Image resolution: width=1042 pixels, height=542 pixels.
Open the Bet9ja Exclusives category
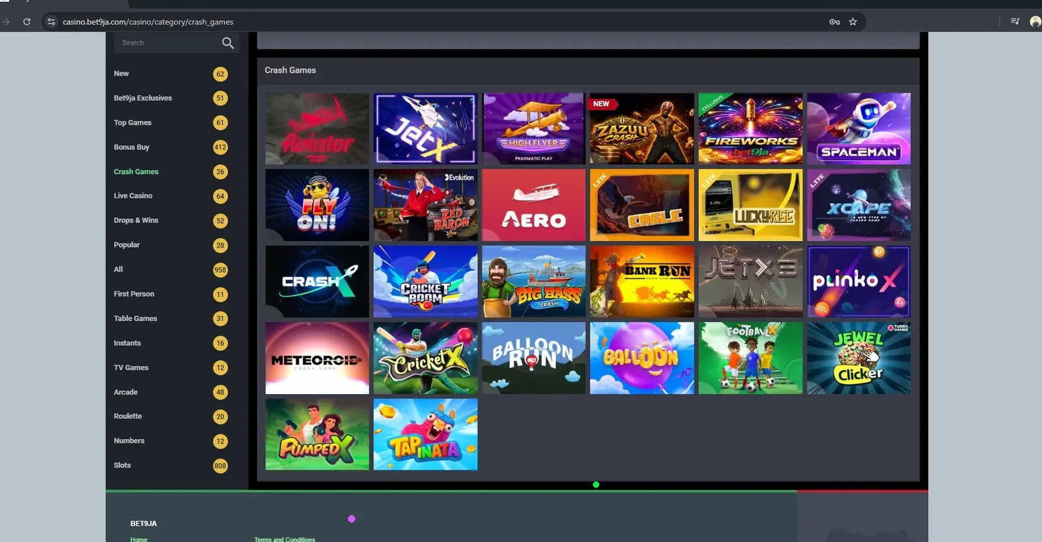(143, 98)
